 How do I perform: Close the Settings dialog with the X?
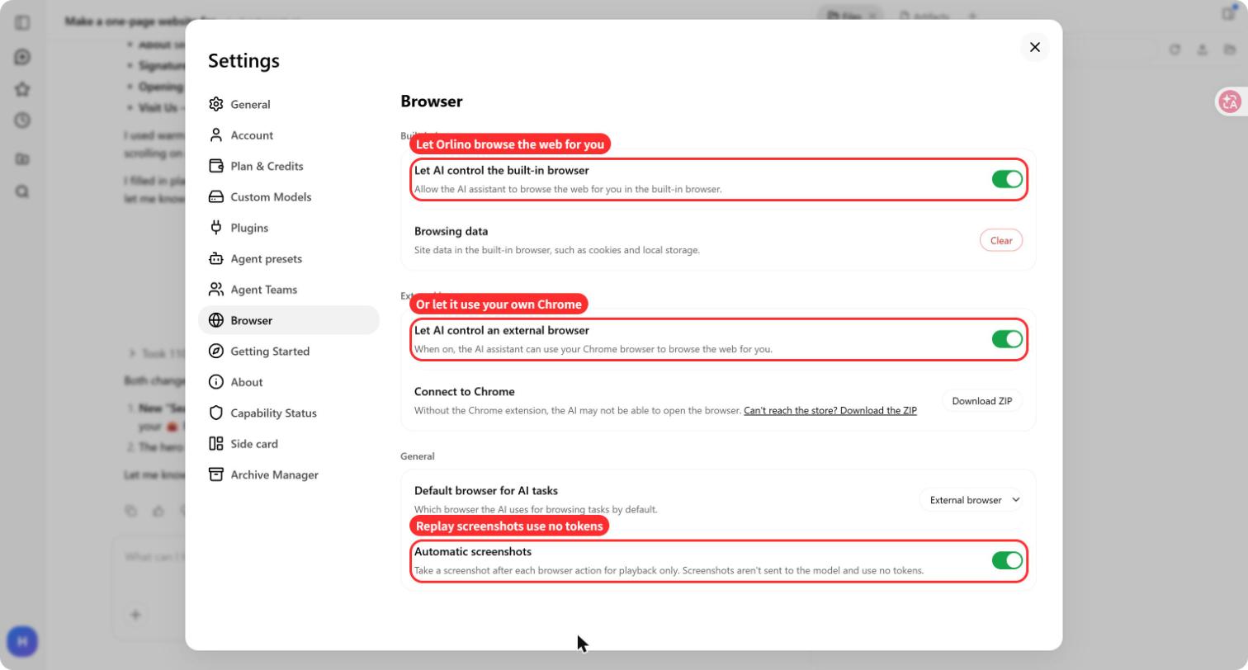tap(1035, 47)
